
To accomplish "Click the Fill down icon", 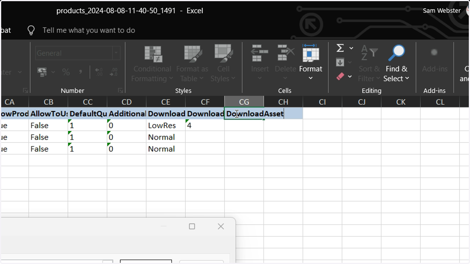I will pos(340,62).
